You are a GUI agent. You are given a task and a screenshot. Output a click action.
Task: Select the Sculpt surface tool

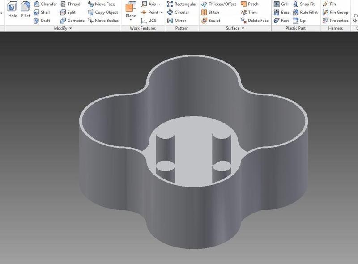211,21
